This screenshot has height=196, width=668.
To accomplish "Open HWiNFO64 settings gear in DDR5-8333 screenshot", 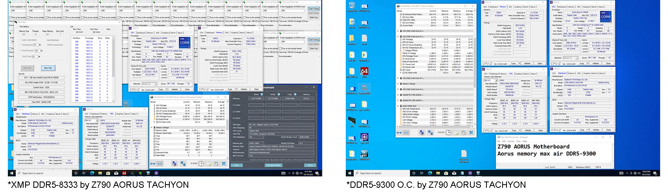I will point(216,163).
